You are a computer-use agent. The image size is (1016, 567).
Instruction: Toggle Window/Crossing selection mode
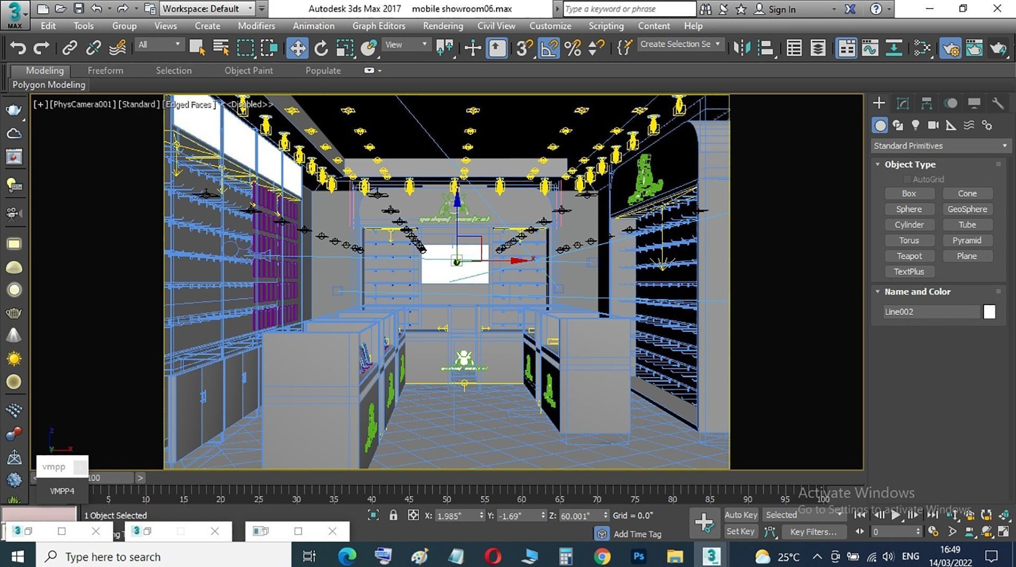tap(269, 48)
